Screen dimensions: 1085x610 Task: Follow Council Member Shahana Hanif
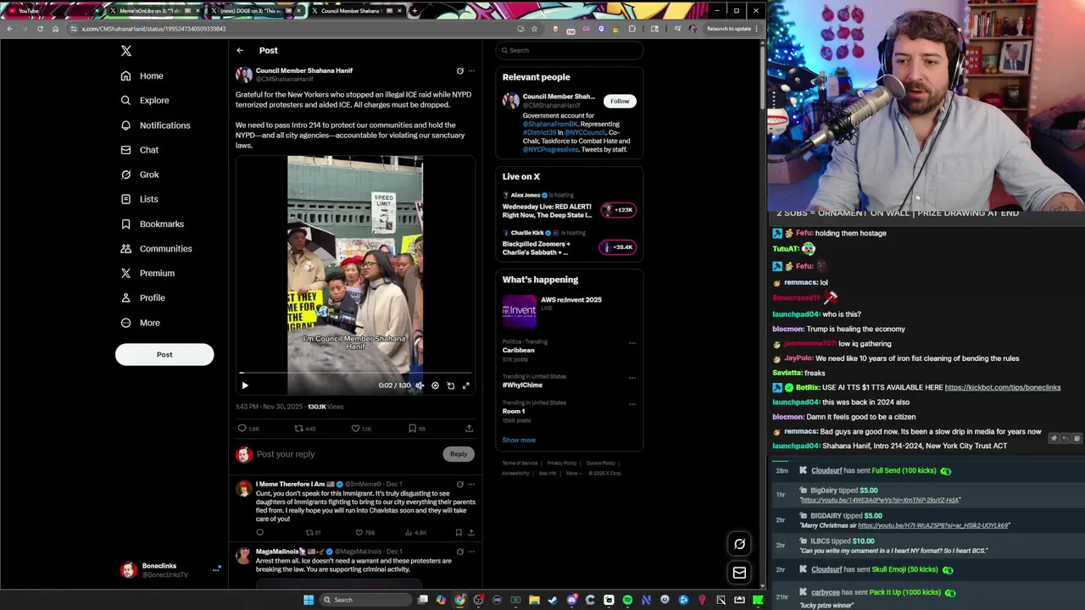coord(620,101)
